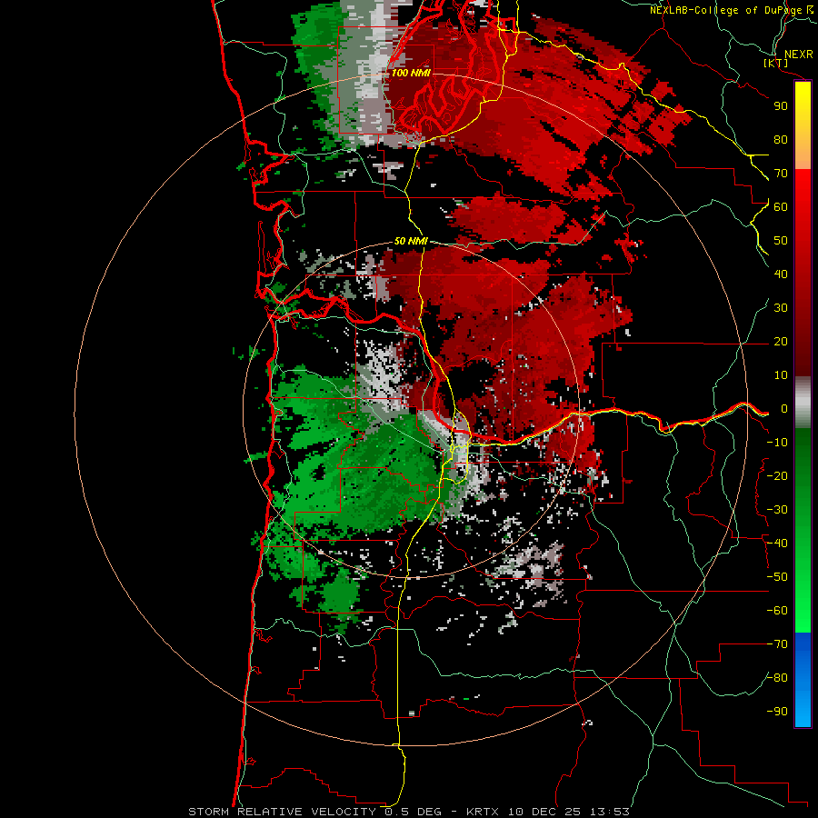
Task: Click the "STORM RELATIVE VELOCITY" caption text
Action: tap(282, 812)
